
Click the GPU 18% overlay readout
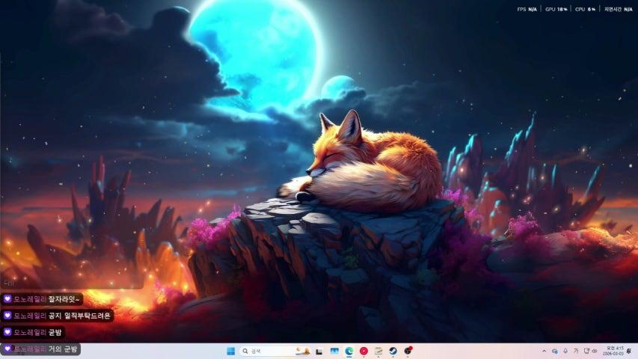click(556, 9)
